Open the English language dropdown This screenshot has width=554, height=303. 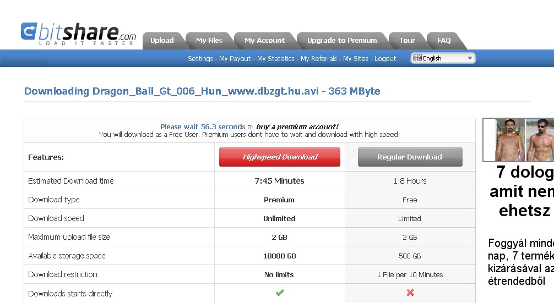click(x=443, y=58)
